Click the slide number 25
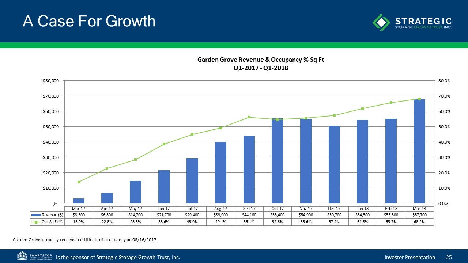 [x=449, y=257]
